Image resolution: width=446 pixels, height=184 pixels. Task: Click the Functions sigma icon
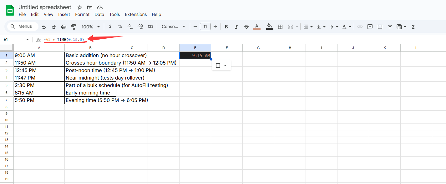coord(413,27)
